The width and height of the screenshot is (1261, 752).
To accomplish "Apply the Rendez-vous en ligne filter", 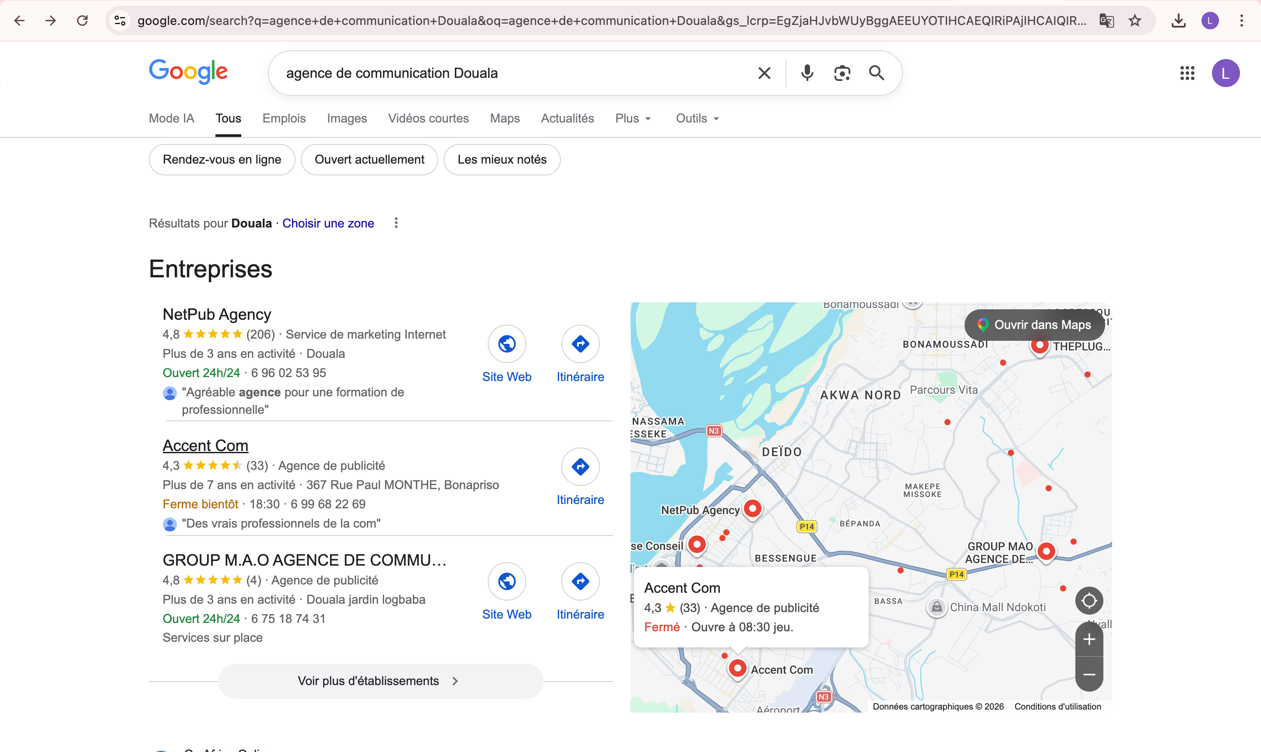I will pos(222,159).
